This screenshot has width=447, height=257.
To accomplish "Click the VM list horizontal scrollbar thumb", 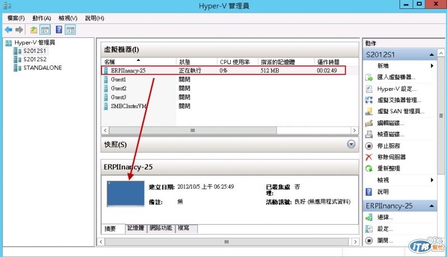I will coord(193,130).
